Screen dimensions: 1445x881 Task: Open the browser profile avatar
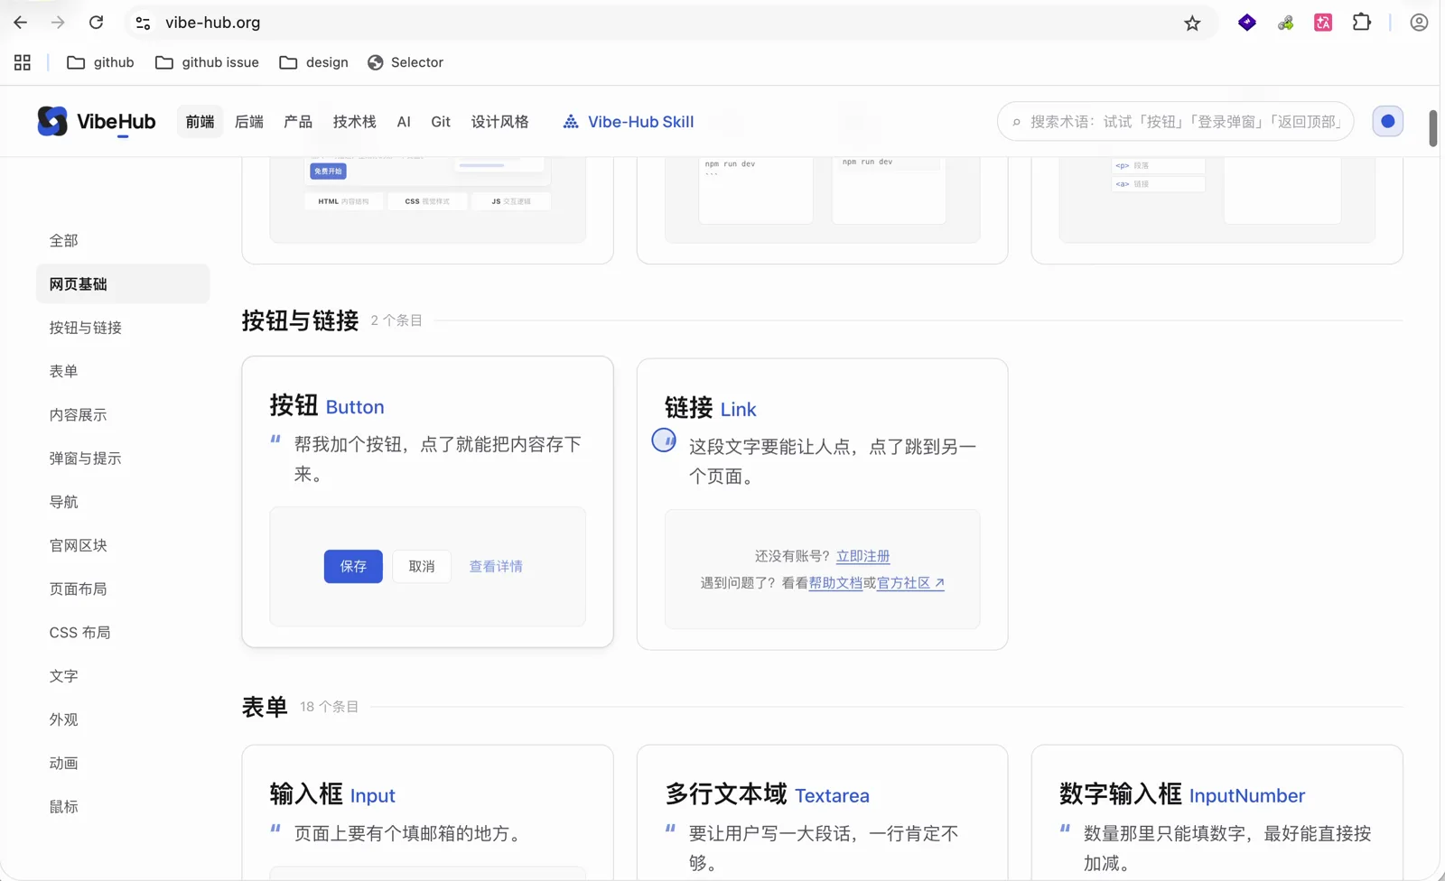[1419, 23]
